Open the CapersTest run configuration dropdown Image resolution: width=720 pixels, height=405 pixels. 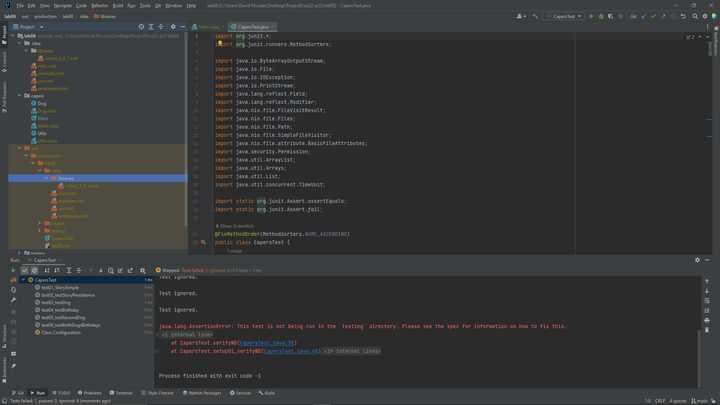tap(564, 16)
